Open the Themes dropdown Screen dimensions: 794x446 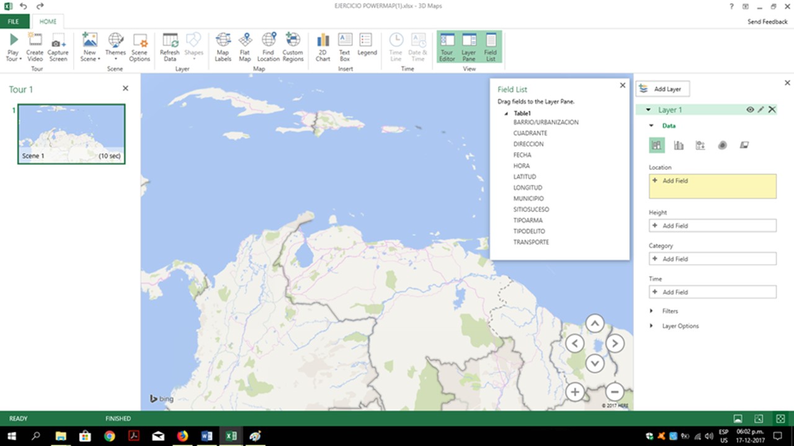pyautogui.click(x=115, y=47)
